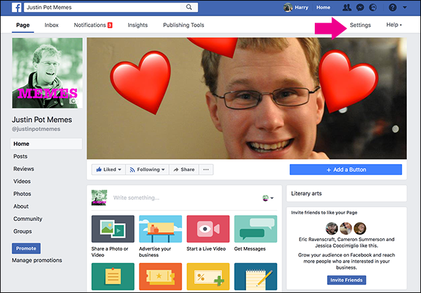Click the page profile picture

click(x=47, y=73)
